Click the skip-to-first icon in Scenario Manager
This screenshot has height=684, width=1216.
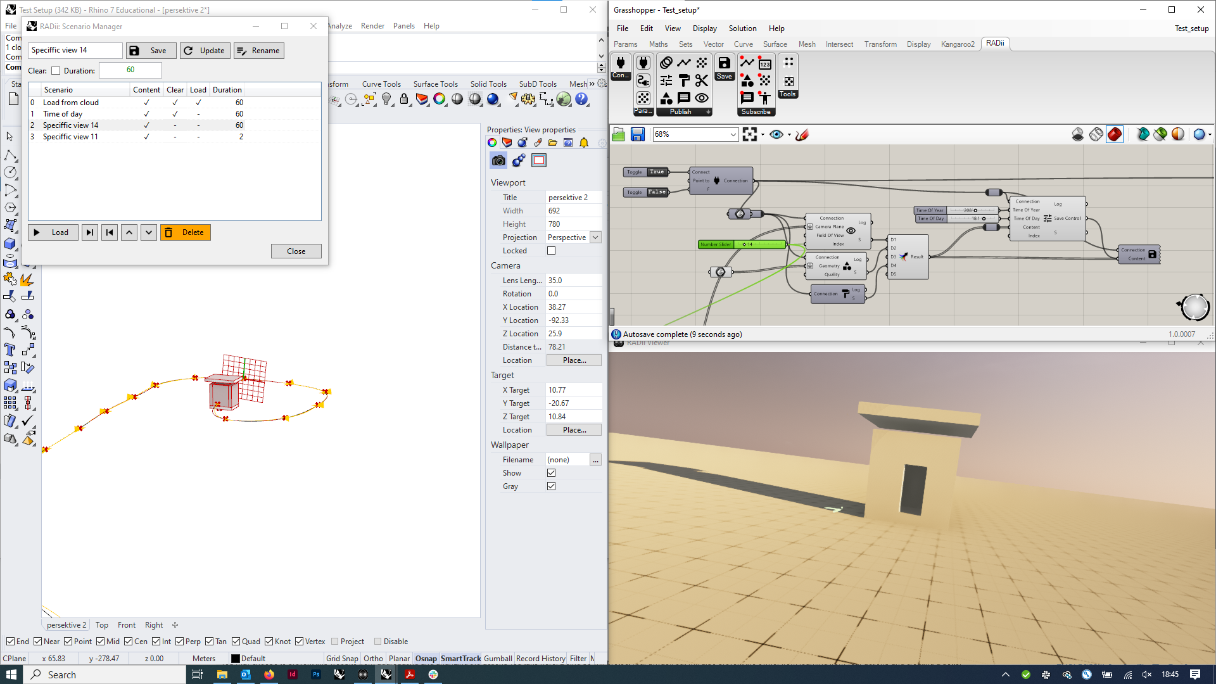(x=110, y=232)
